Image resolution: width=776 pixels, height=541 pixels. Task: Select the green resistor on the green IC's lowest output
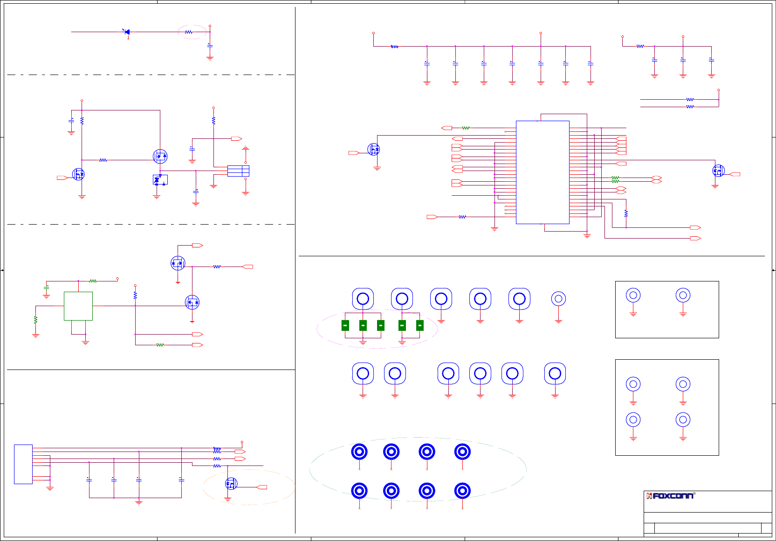click(x=160, y=345)
